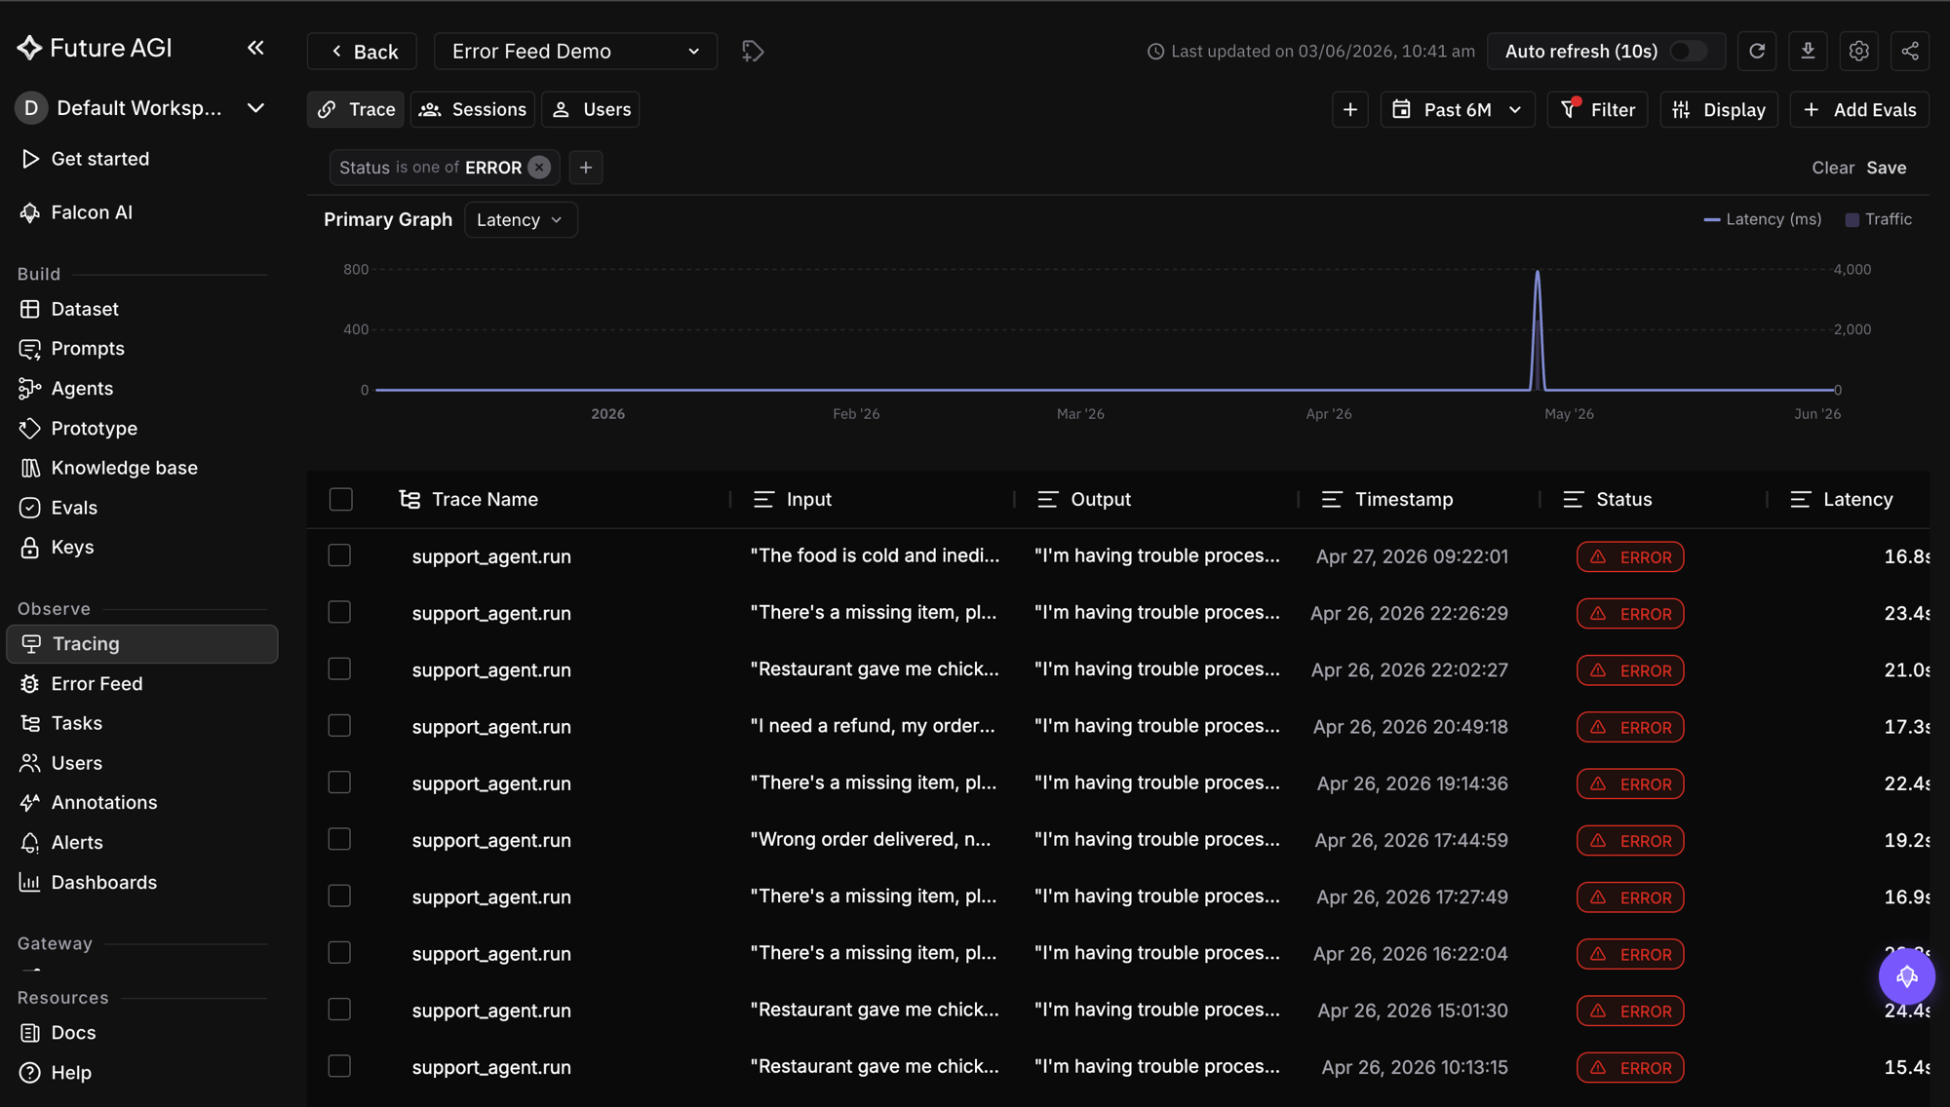Open Display options
Screen dimensions: 1950x1107
[x=1719, y=110]
